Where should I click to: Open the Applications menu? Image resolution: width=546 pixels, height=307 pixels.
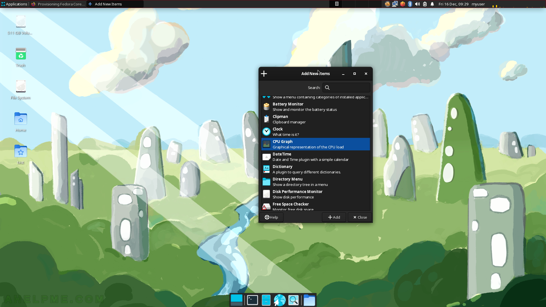[x=14, y=4]
